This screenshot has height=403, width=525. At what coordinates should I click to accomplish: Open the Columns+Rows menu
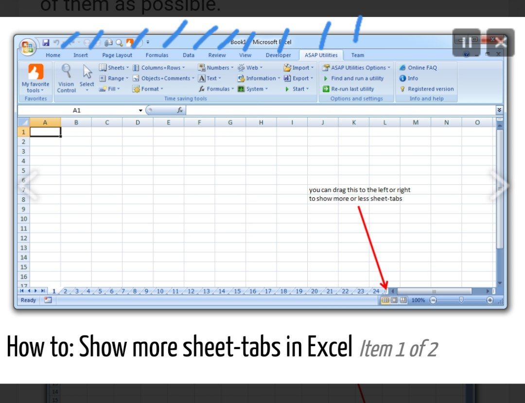[158, 68]
